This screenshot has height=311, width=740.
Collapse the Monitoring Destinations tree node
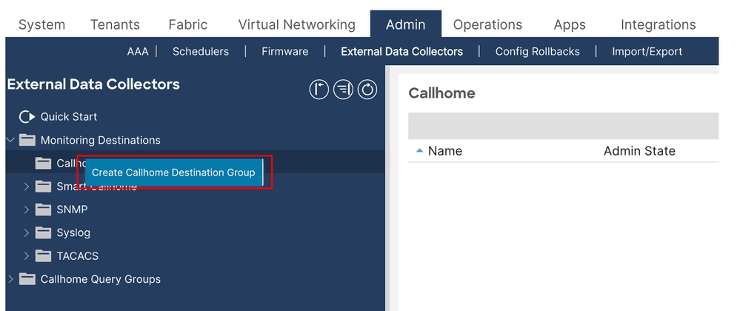click(10, 140)
